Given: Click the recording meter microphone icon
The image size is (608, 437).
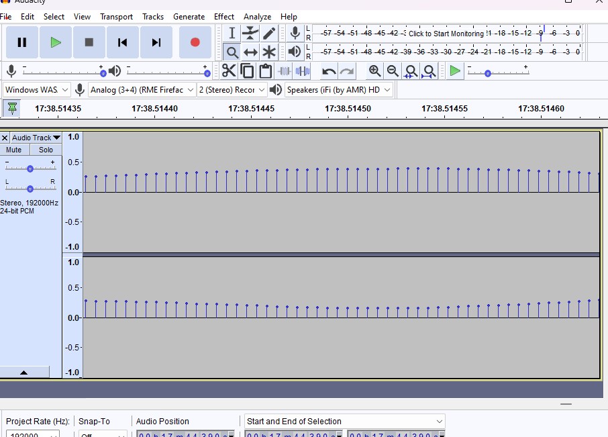Looking at the screenshot, I should click(295, 34).
